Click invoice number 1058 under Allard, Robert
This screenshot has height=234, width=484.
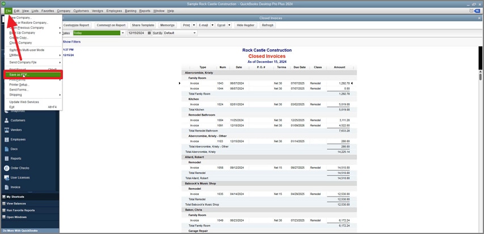click(220, 168)
